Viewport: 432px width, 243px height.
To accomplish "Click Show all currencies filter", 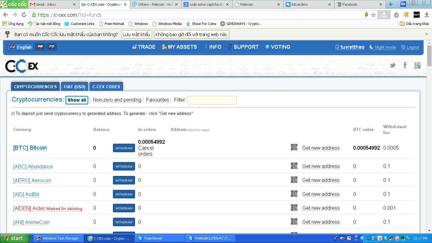I will click(77, 100).
